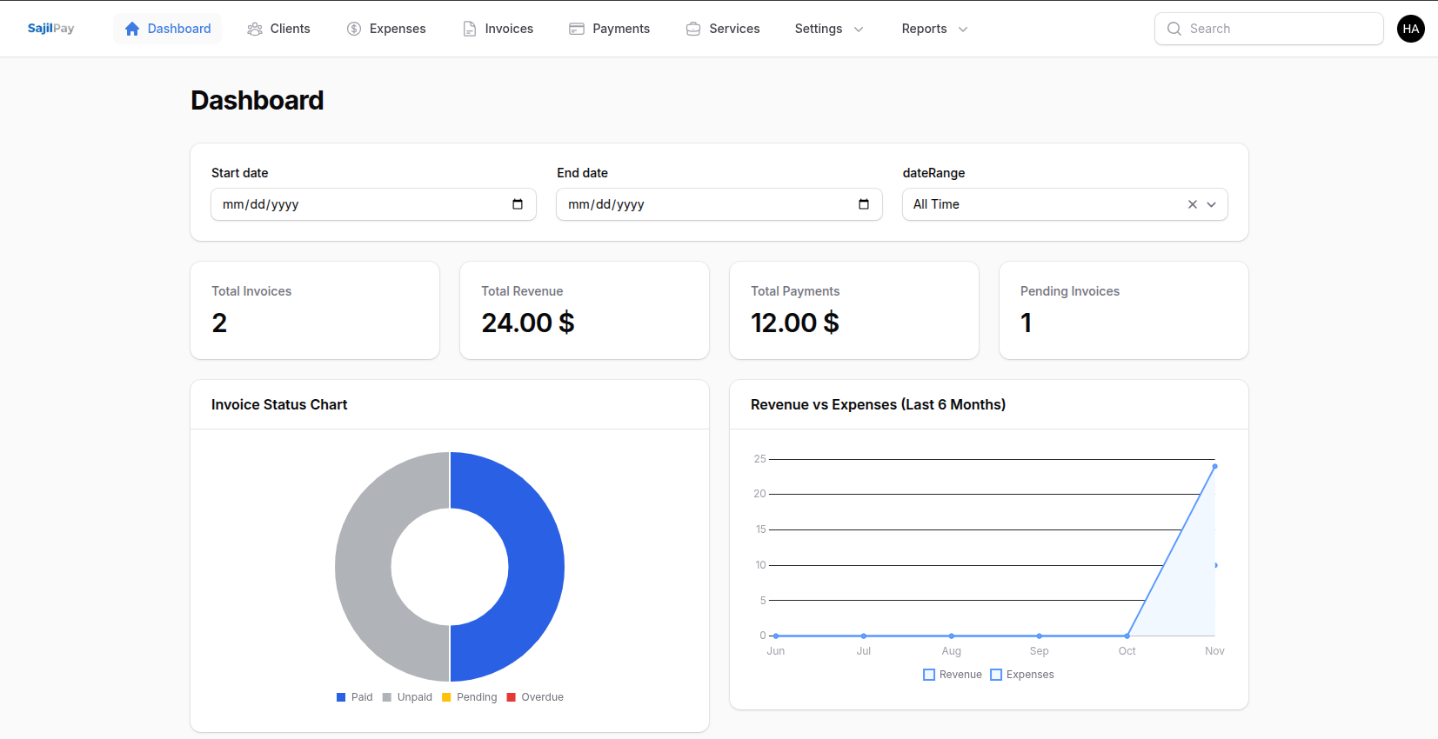Viewport: 1438px width, 739px height.
Task: Click the Payments credit card icon
Action: [577, 29]
